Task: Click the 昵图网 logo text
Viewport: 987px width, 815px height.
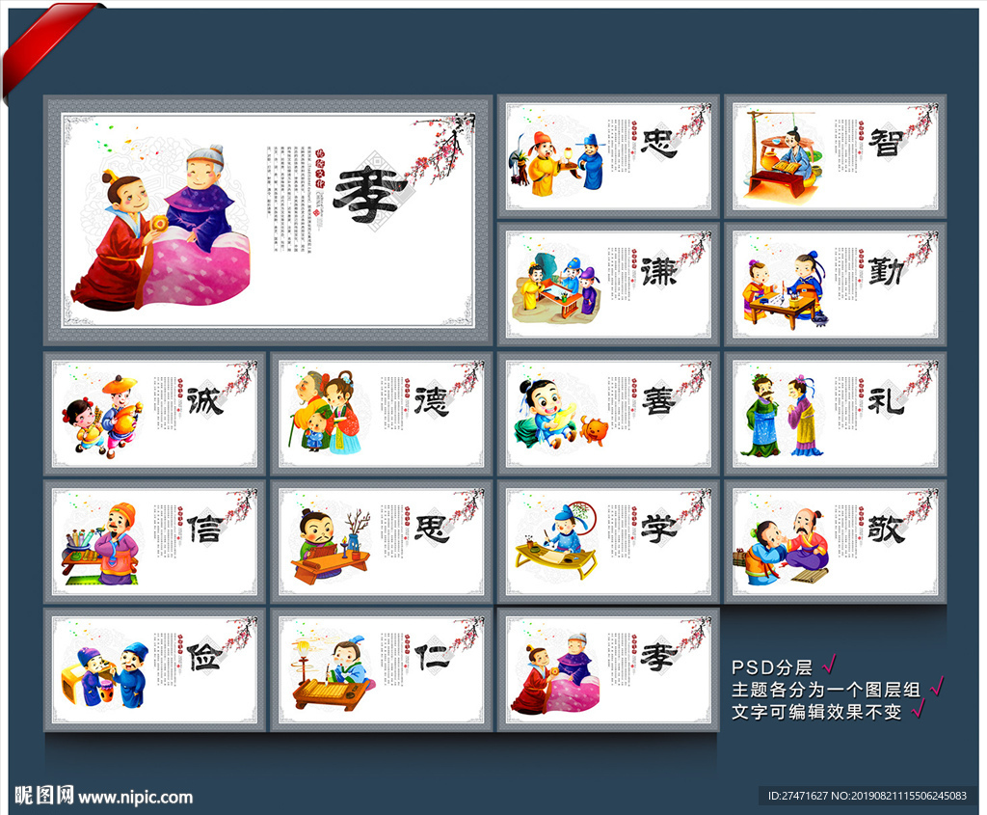Action: click(44, 796)
